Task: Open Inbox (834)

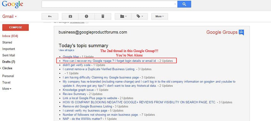Action: click(10, 36)
